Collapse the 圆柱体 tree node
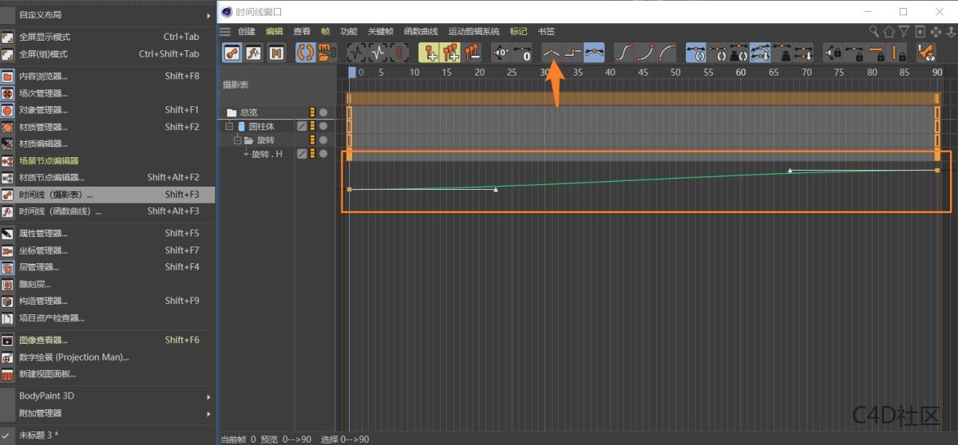958x445 pixels. 229,126
